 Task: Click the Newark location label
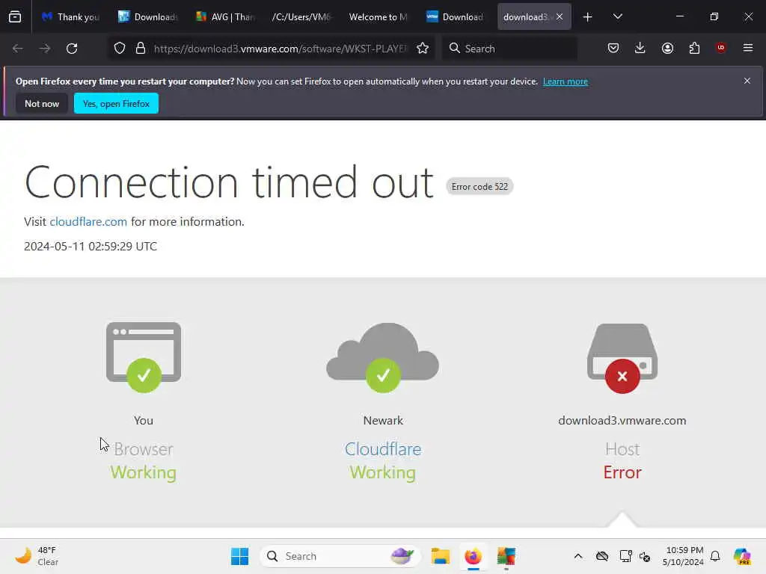click(x=383, y=420)
